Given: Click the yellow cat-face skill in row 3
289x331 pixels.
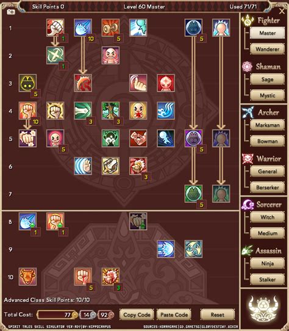Looking at the screenshot, I should 27,83.
